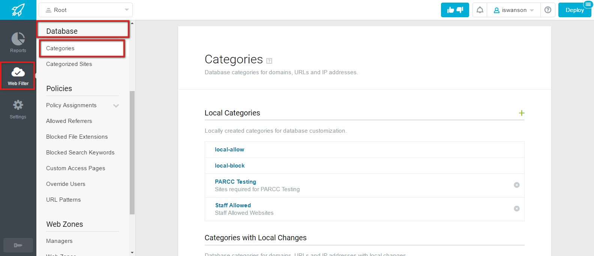Screen dimensions: 594x256
Task: Click the key icon at sidebar bottom
Action: 18,245
